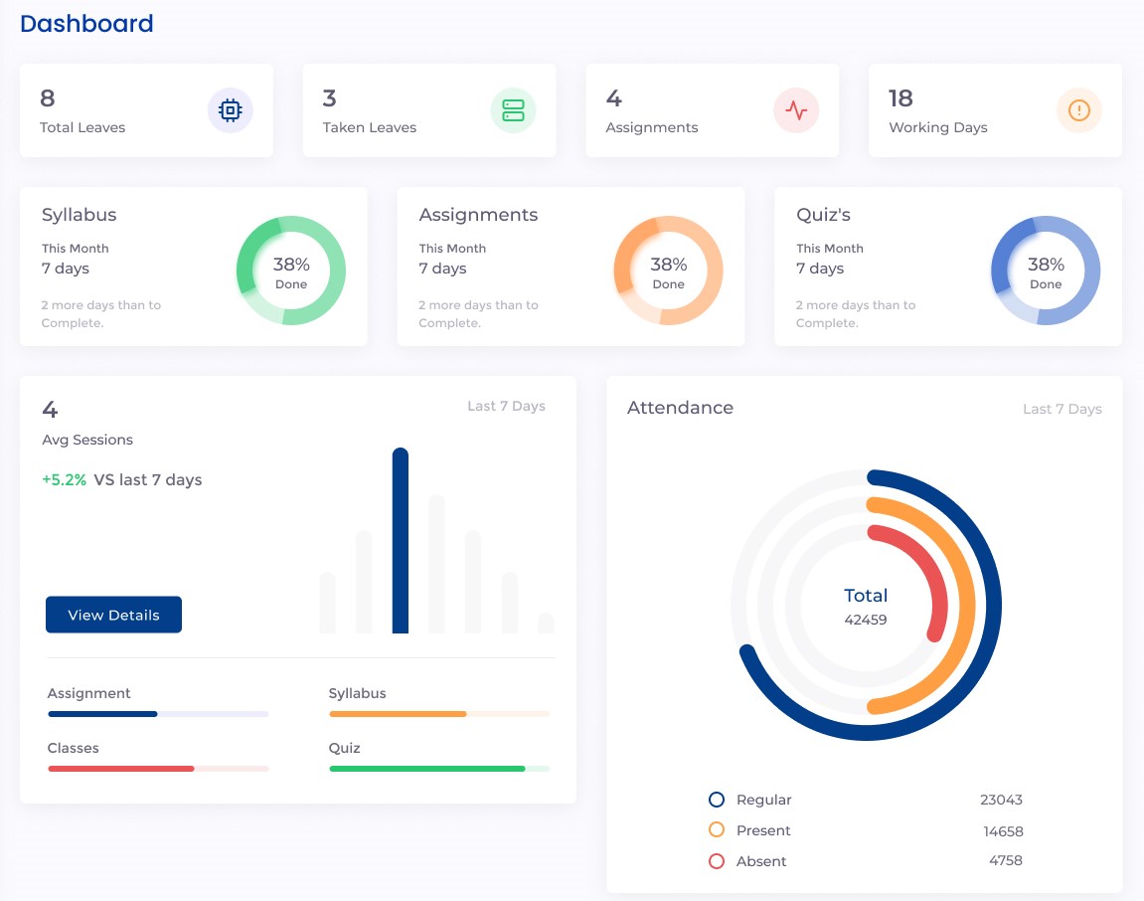Toggle the Regular legend marker
Viewport: 1144px width, 901px height.
click(717, 800)
